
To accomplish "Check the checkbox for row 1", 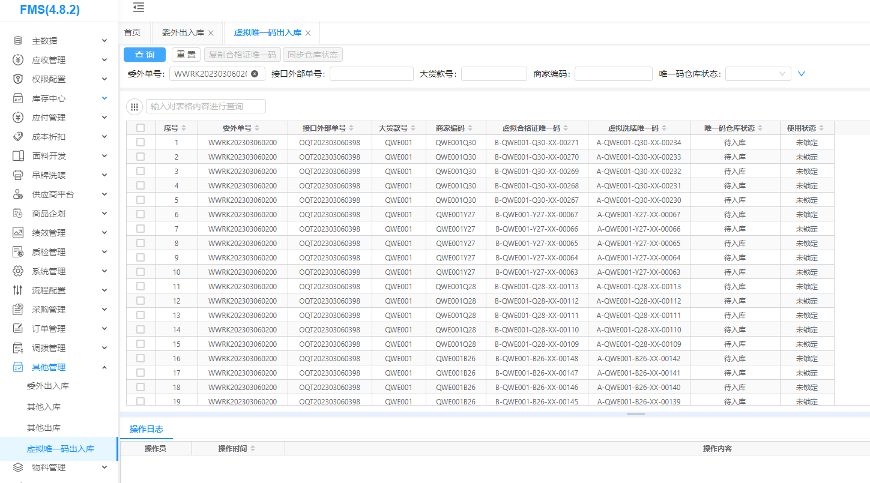I will click(x=140, y=142).
